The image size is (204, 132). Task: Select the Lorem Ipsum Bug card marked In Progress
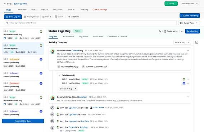point(23,63)
